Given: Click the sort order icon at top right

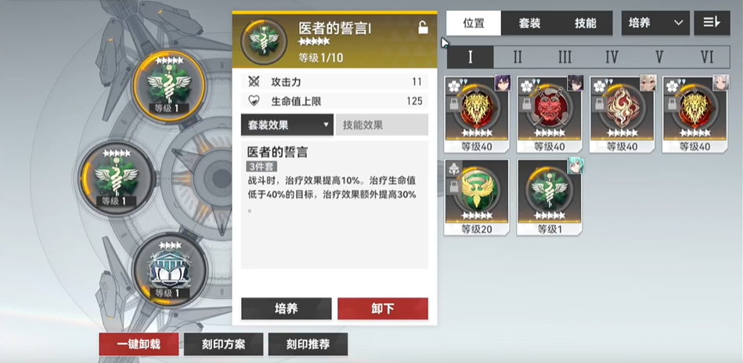Looking at the screenshot, I should pyautogui.click(x=712, y=23).
